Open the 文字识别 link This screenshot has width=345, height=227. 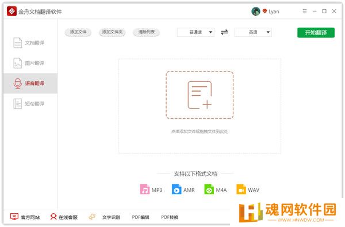coord(111,217)
